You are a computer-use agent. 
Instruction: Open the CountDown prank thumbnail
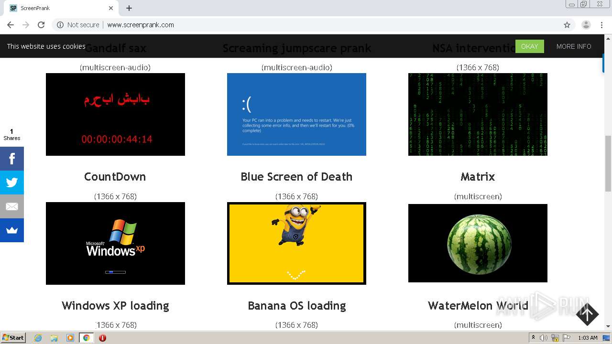115,114
